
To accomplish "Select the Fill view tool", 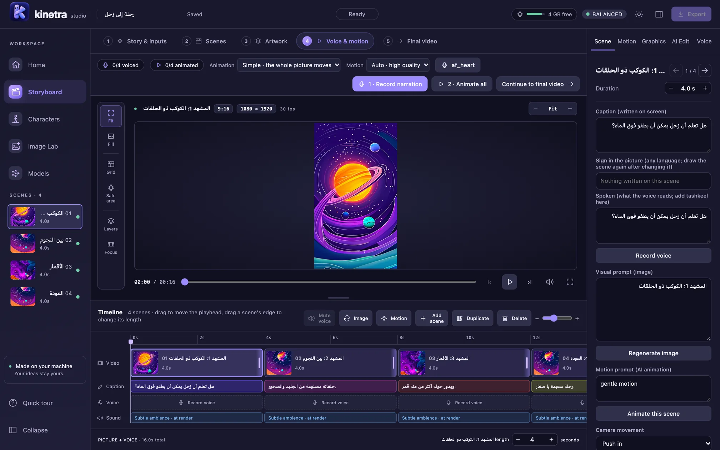I will tap(111, 140).
